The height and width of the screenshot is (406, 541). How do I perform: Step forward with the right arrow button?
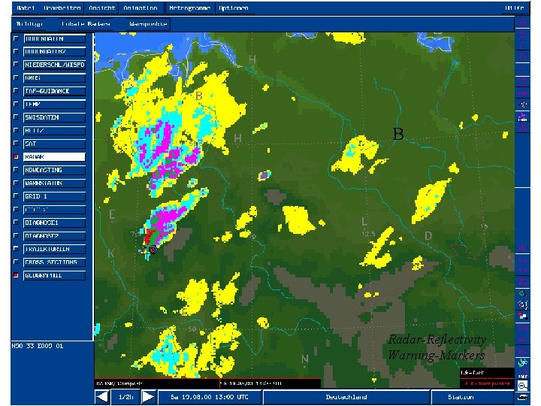tap(148, 397)
